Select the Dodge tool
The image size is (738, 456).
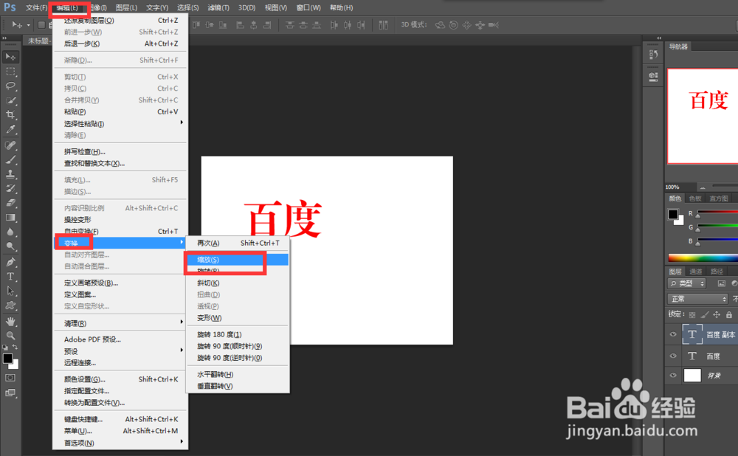(10, 246)
